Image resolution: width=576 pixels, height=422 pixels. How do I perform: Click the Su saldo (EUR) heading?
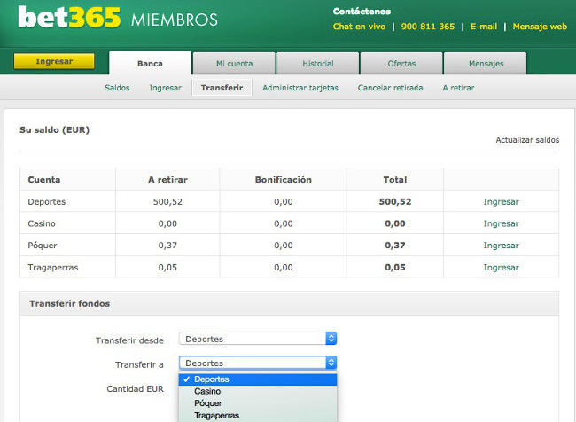[54, 130]
